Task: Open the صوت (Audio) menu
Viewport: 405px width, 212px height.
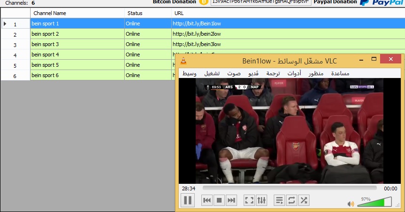Action: click(x=234, y=73)
